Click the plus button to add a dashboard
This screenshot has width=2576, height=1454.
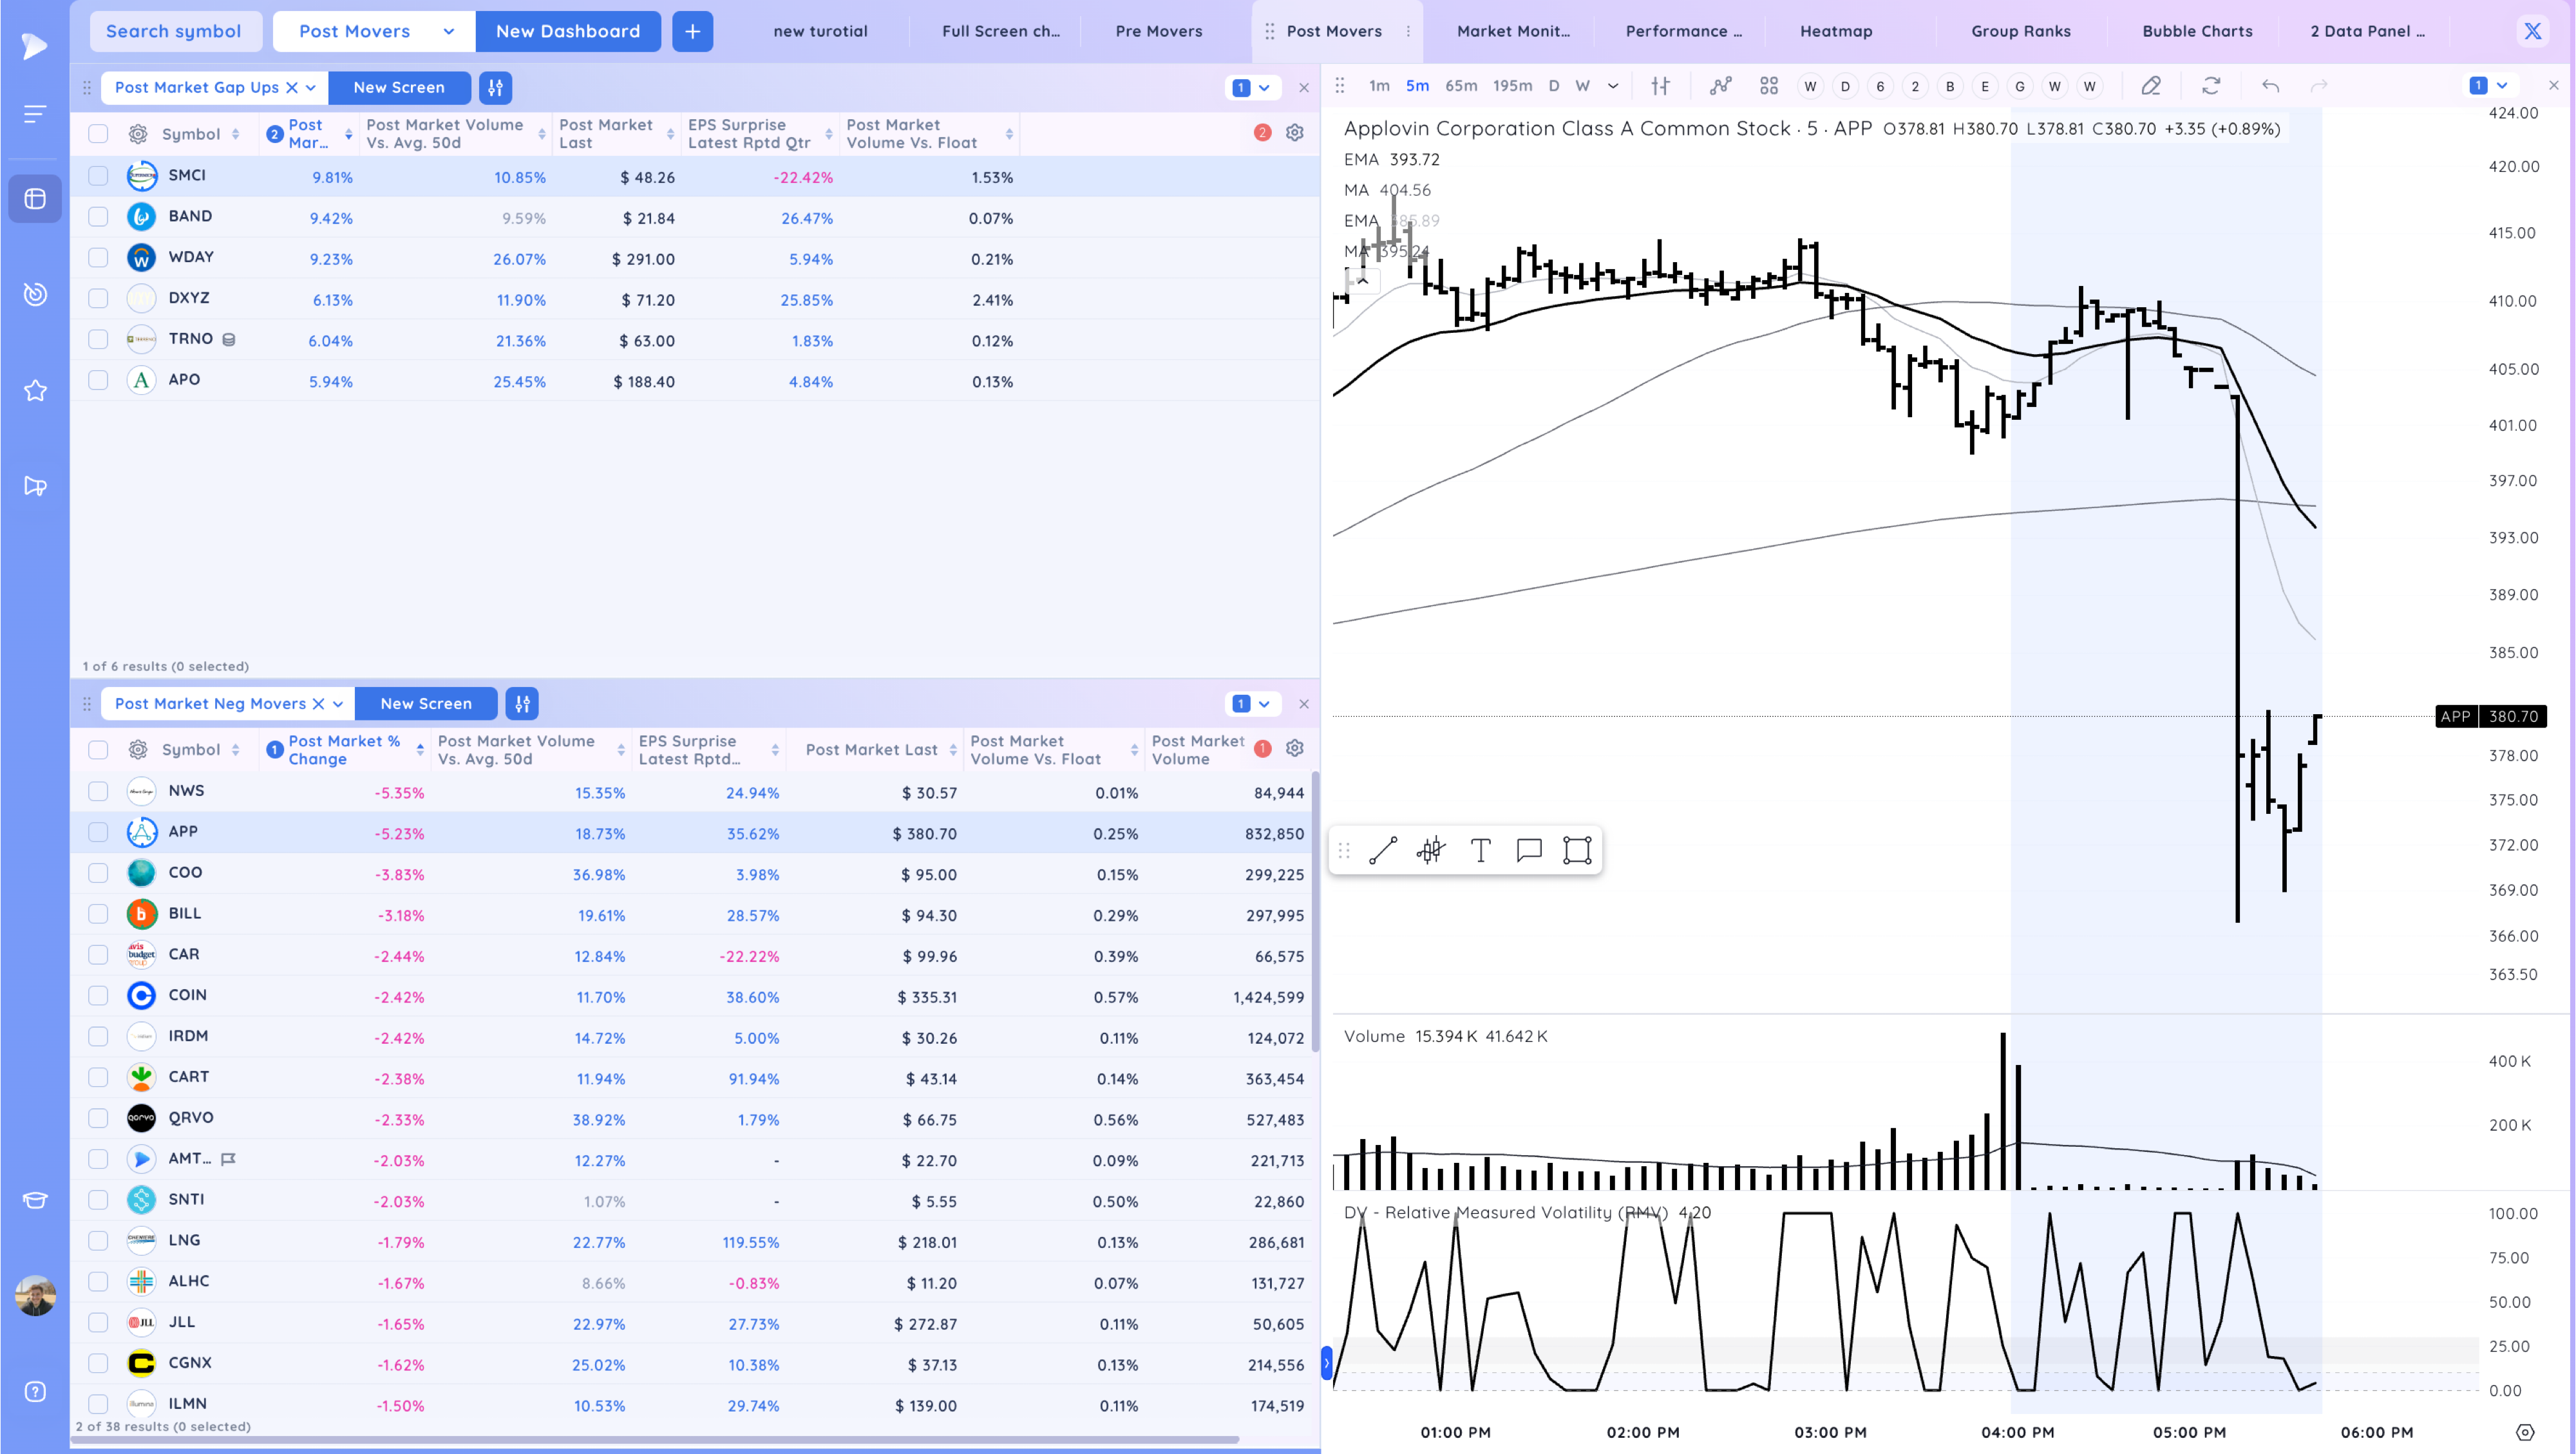pyautogui.click(x=692, y=31)
